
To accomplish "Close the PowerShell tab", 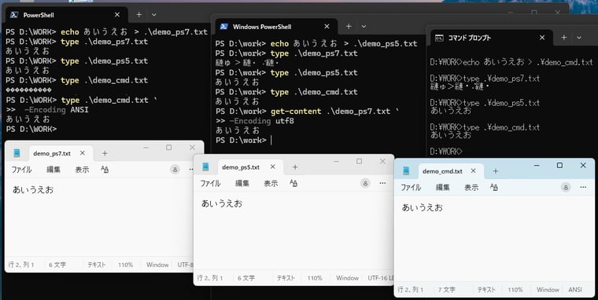I will tap(117, 14).
